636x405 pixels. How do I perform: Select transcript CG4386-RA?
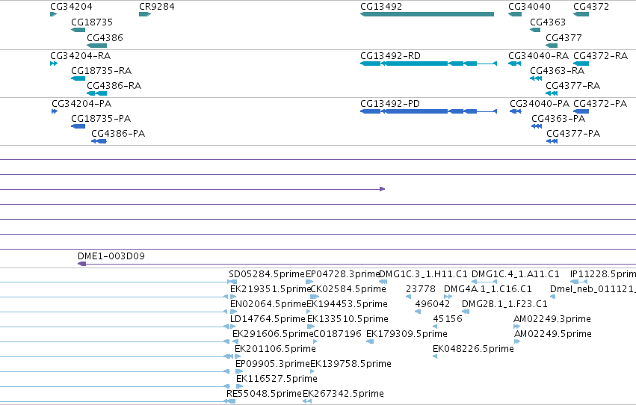(x=97, y=93)
